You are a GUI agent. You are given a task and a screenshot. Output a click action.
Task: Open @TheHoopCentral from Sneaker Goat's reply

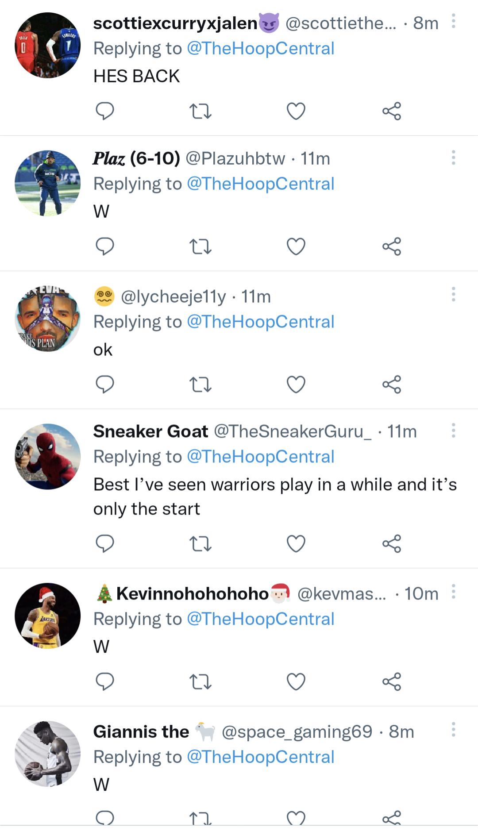(x=261, y=456)
